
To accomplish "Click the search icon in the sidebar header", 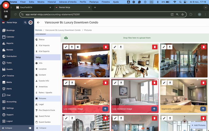I will coord(25,23).
